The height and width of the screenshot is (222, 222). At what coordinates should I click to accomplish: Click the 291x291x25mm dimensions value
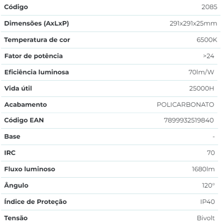(x=191, y=23)
